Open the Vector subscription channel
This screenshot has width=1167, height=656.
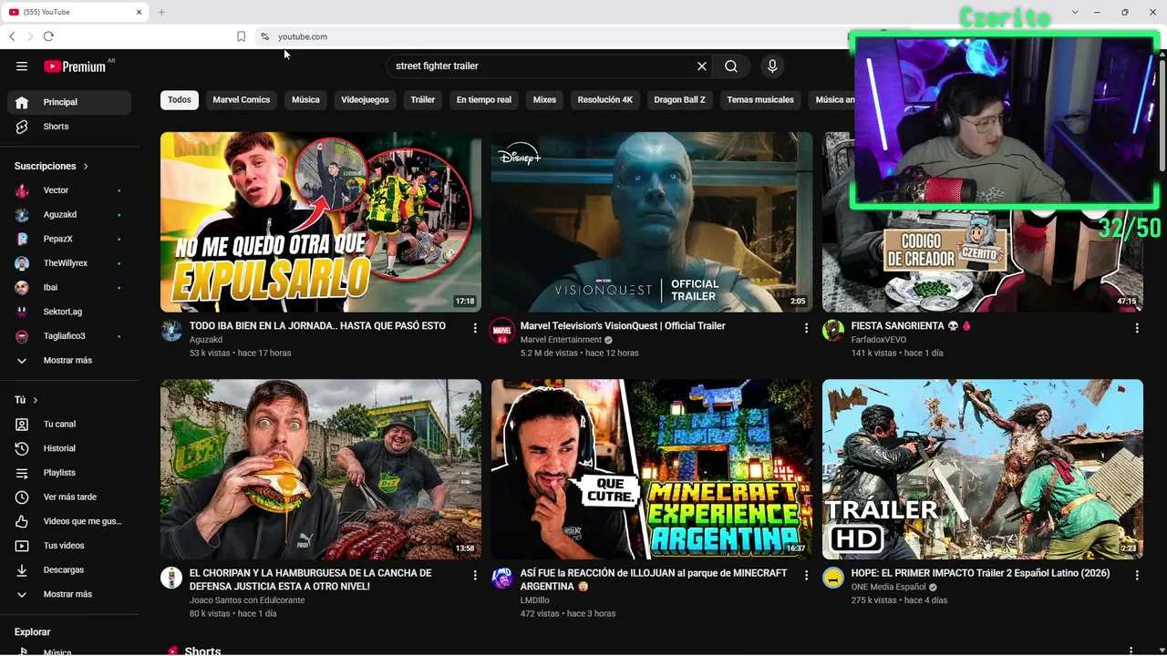tap(69, 190)
